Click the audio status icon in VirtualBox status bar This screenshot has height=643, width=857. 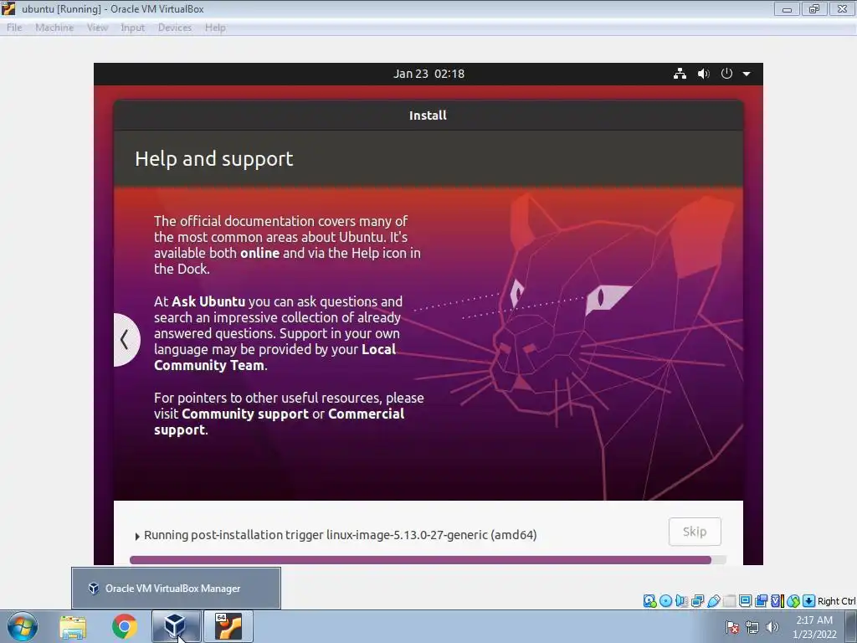pyautogui.click(x=681, y=601)
